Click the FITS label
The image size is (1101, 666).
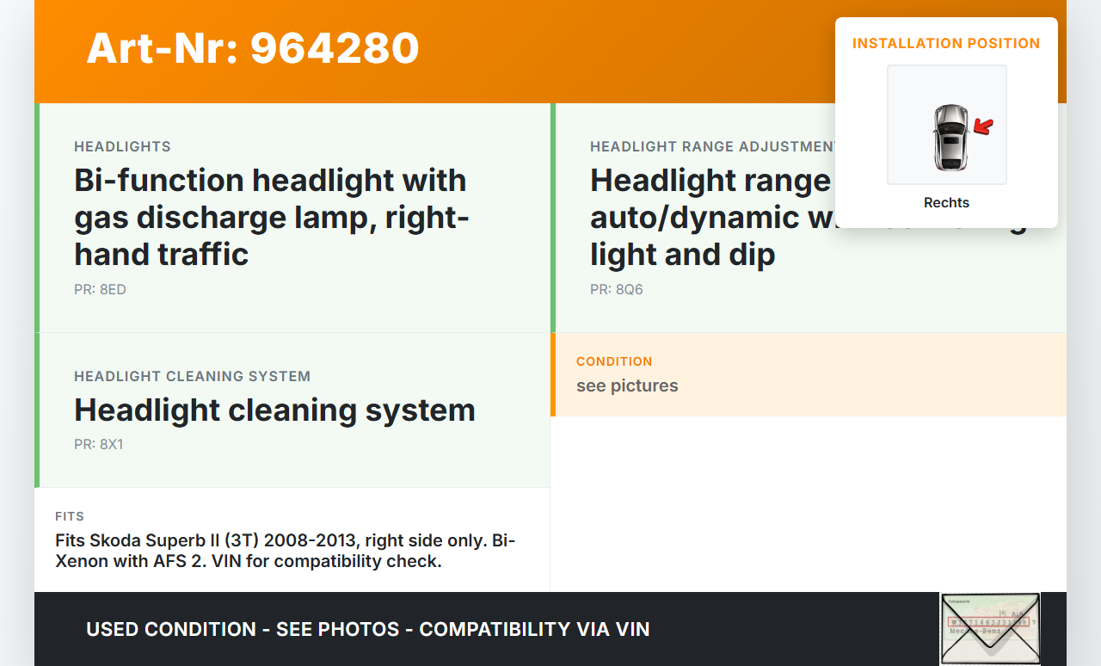tap(70, 516)
